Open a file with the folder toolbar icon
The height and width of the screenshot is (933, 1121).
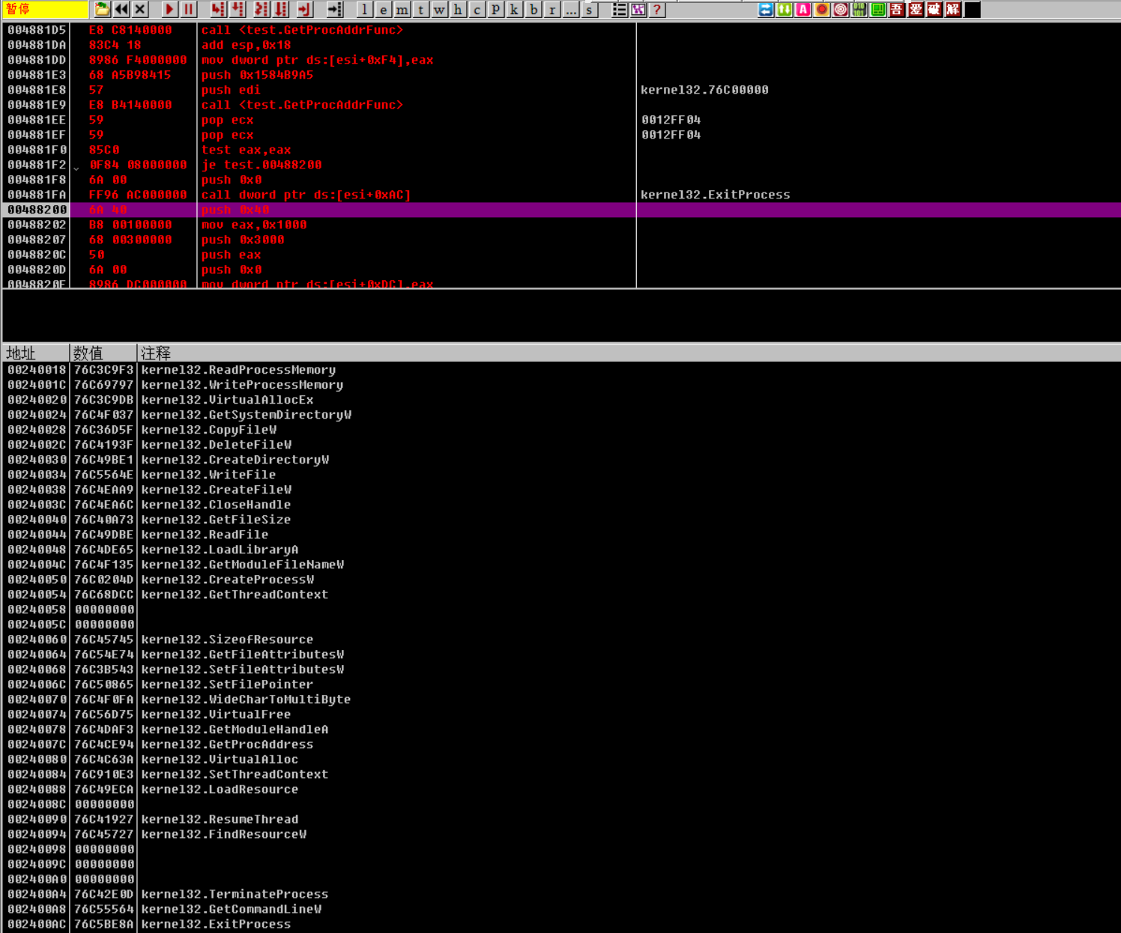click(x=103, y=9)
